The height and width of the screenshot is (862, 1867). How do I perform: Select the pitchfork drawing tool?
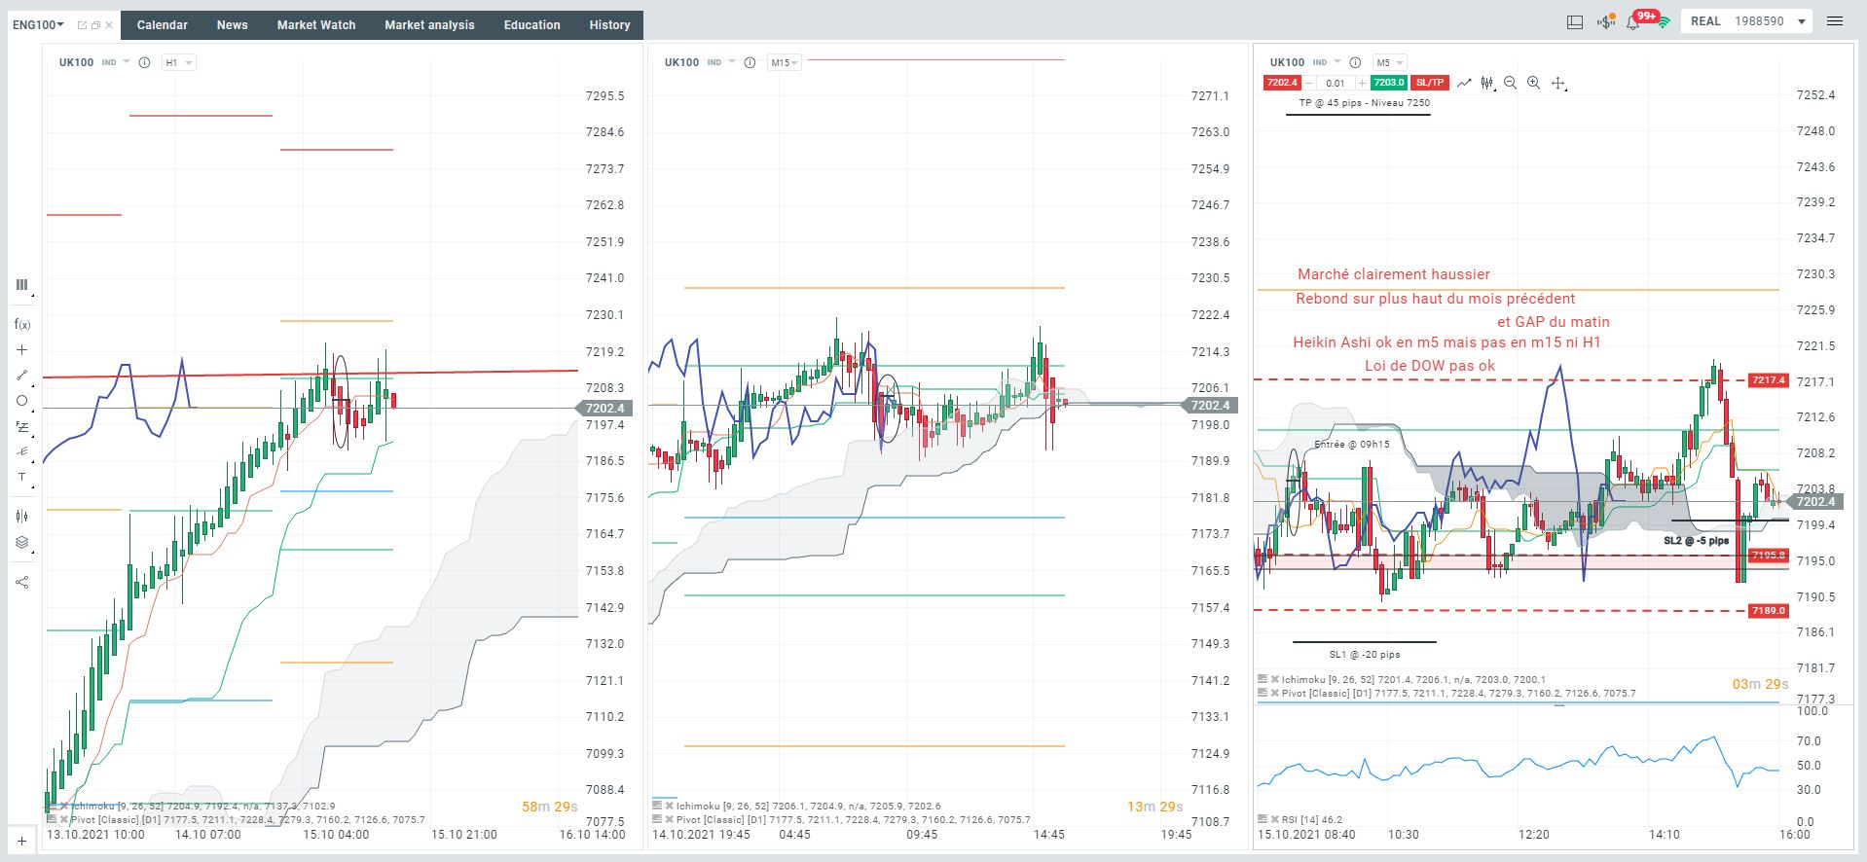click(x=21, y=451)
